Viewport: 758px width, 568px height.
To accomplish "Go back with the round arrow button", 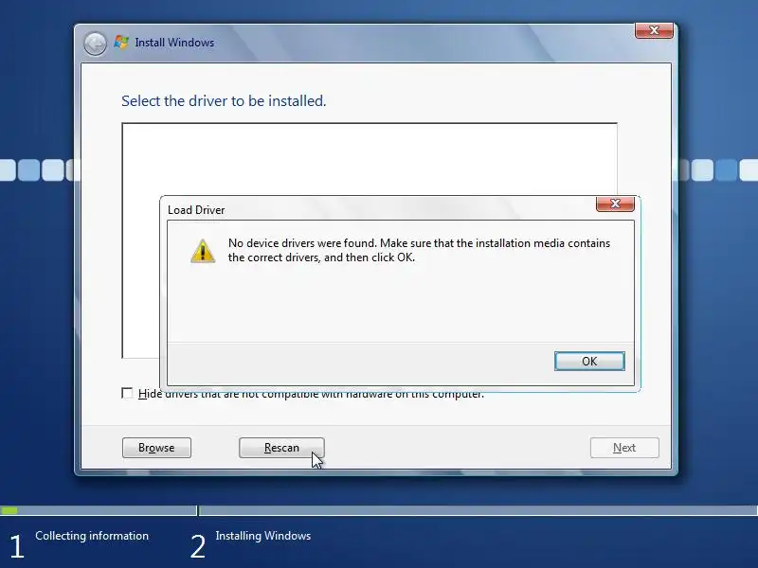I will 96,44.
